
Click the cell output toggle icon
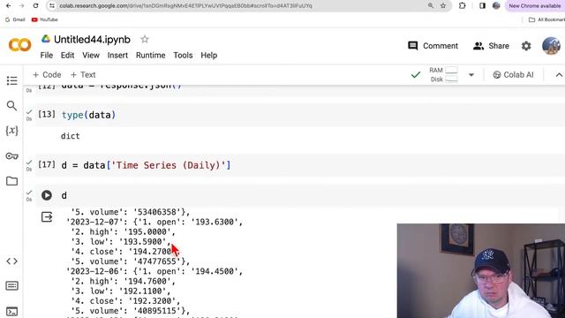(x=47, y=217)
